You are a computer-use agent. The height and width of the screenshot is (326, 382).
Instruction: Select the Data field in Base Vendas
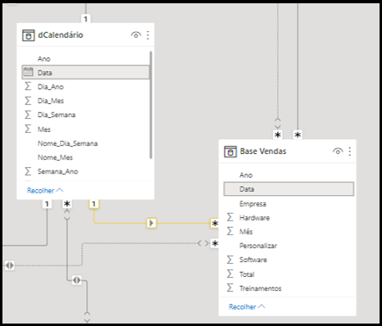pos(289,189)
